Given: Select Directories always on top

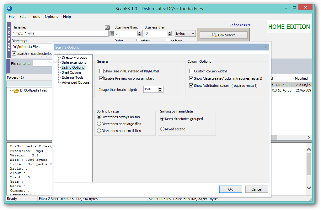Looking at the screenshot, I should pyautogui.click(x=99, y=117).
